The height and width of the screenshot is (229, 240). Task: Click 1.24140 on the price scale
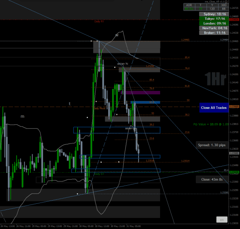pyautogui.click(x=234, y=82)
